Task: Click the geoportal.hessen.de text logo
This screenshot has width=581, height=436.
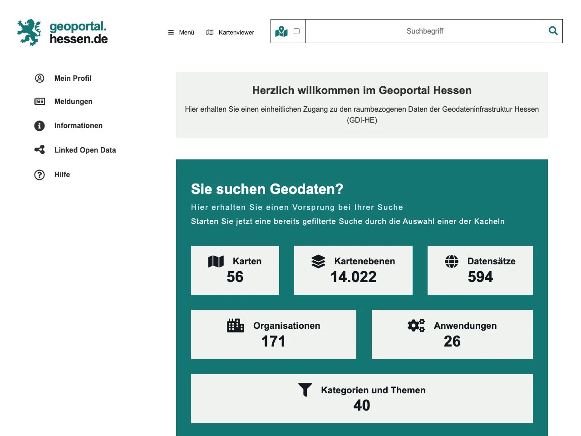Action: (x=79, y=32)
